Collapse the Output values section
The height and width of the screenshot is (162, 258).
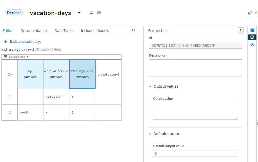[150, 86]
